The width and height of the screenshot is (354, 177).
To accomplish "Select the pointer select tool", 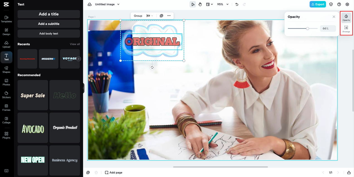I will (192, 4).
